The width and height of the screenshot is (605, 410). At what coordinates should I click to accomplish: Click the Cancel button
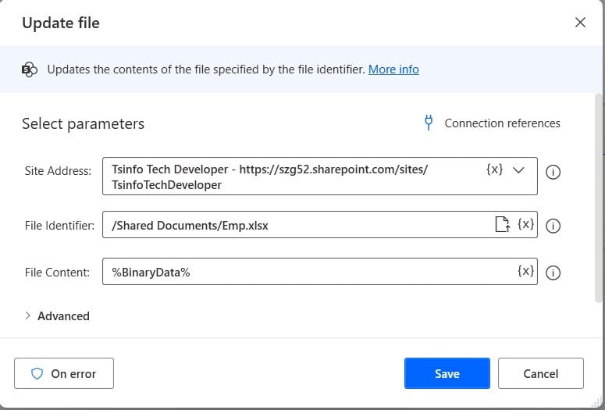coord(540,373)
